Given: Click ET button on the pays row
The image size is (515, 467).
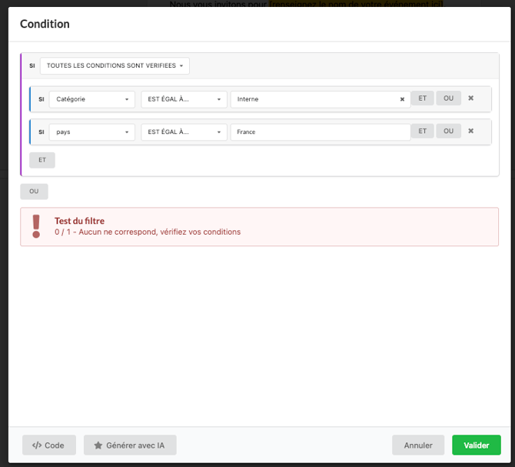Looking at the screenshot, I should [x=423, y=131].
